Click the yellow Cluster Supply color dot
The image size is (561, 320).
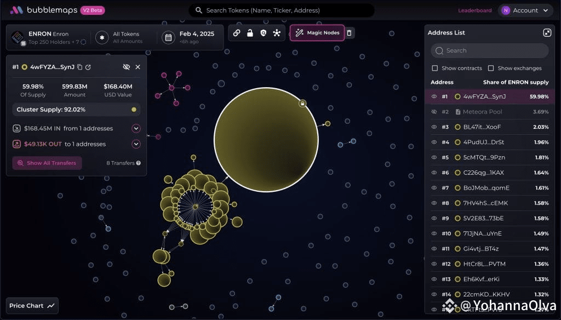click(134, 110)
